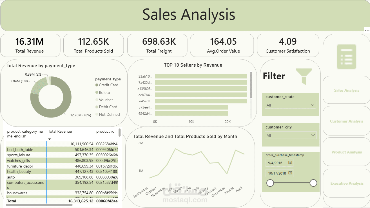Select the bar for seller a13580f...
This screenshot has height=208, width=370.
pos(201,89)
